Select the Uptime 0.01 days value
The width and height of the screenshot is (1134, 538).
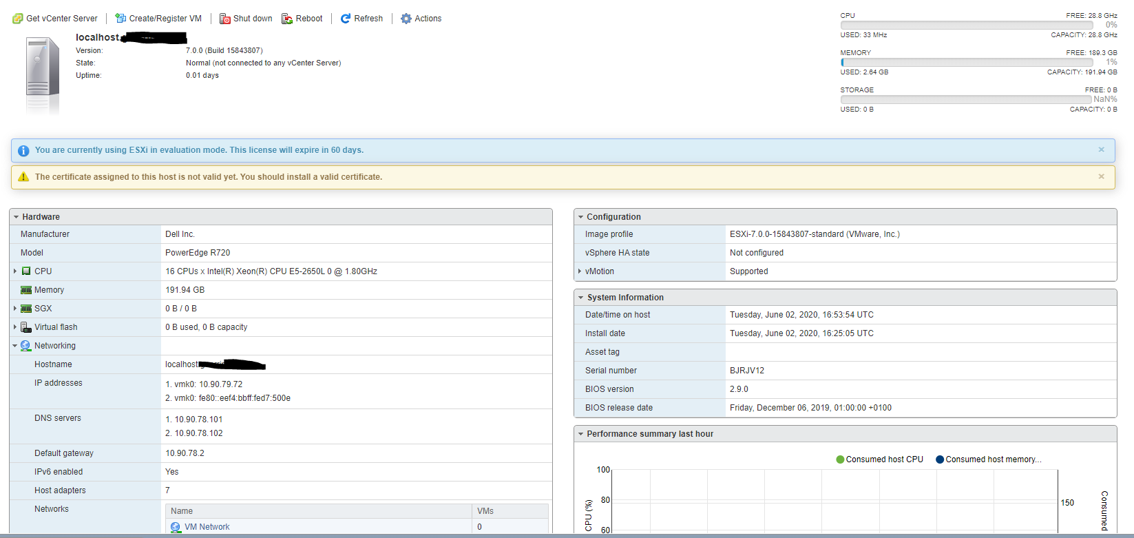(x=202, y=75)
